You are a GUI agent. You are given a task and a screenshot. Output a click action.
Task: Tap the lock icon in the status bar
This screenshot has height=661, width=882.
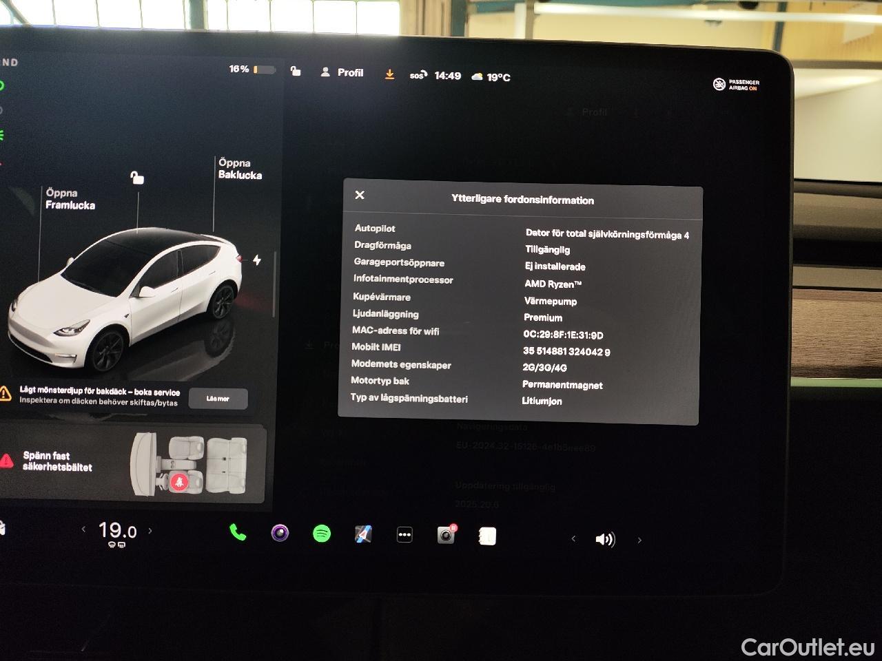click(296, 71)
